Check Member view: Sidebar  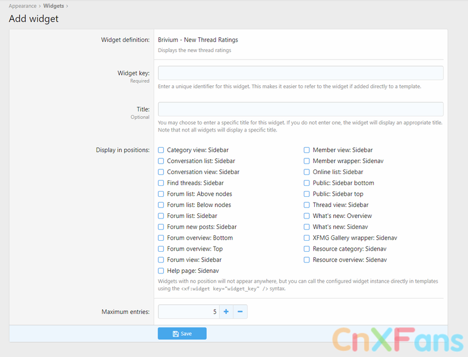click(x=307, y=150)
